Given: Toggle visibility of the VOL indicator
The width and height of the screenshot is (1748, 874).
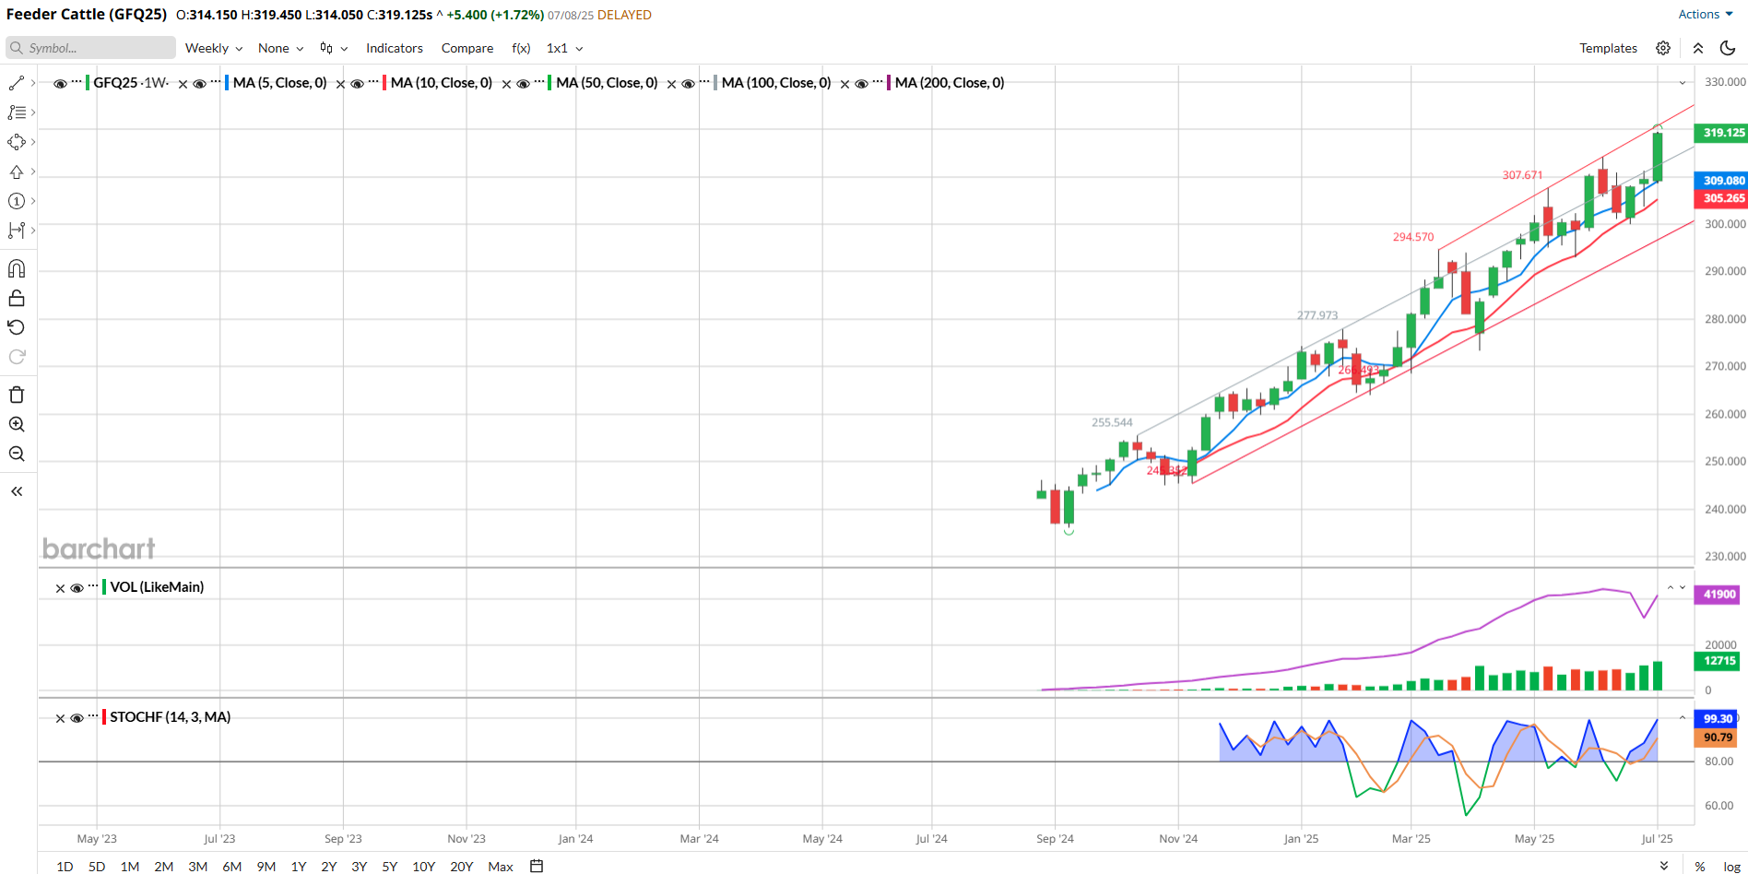Looking at the screenshot, I should [x=77, y=588].
